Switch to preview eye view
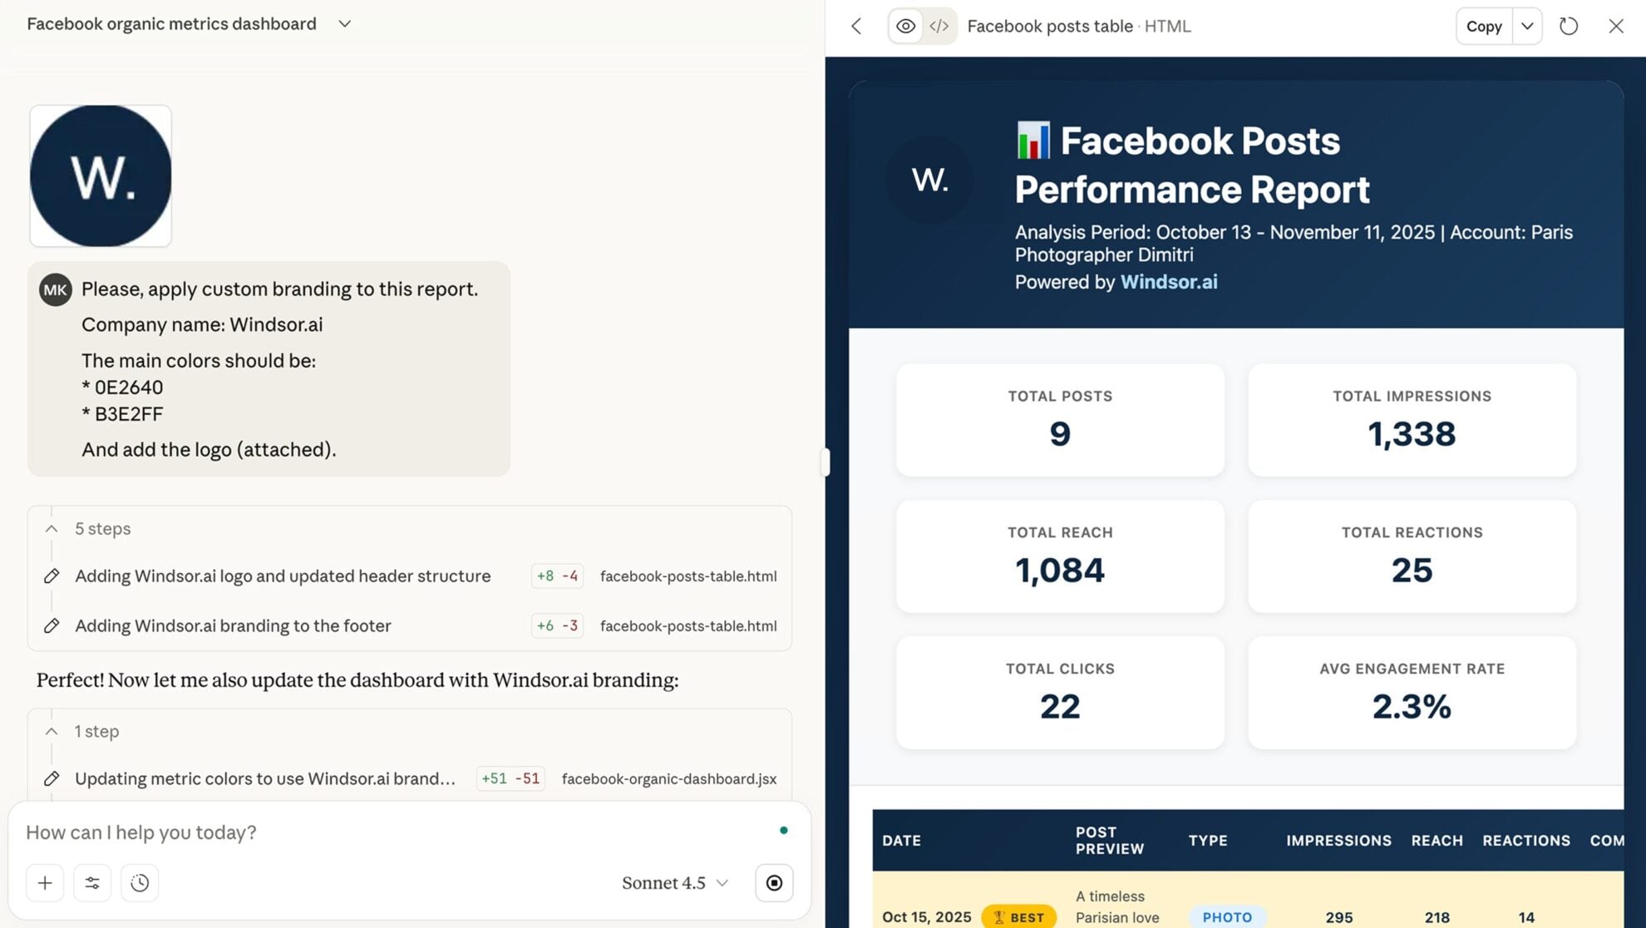 click(905, 27)
